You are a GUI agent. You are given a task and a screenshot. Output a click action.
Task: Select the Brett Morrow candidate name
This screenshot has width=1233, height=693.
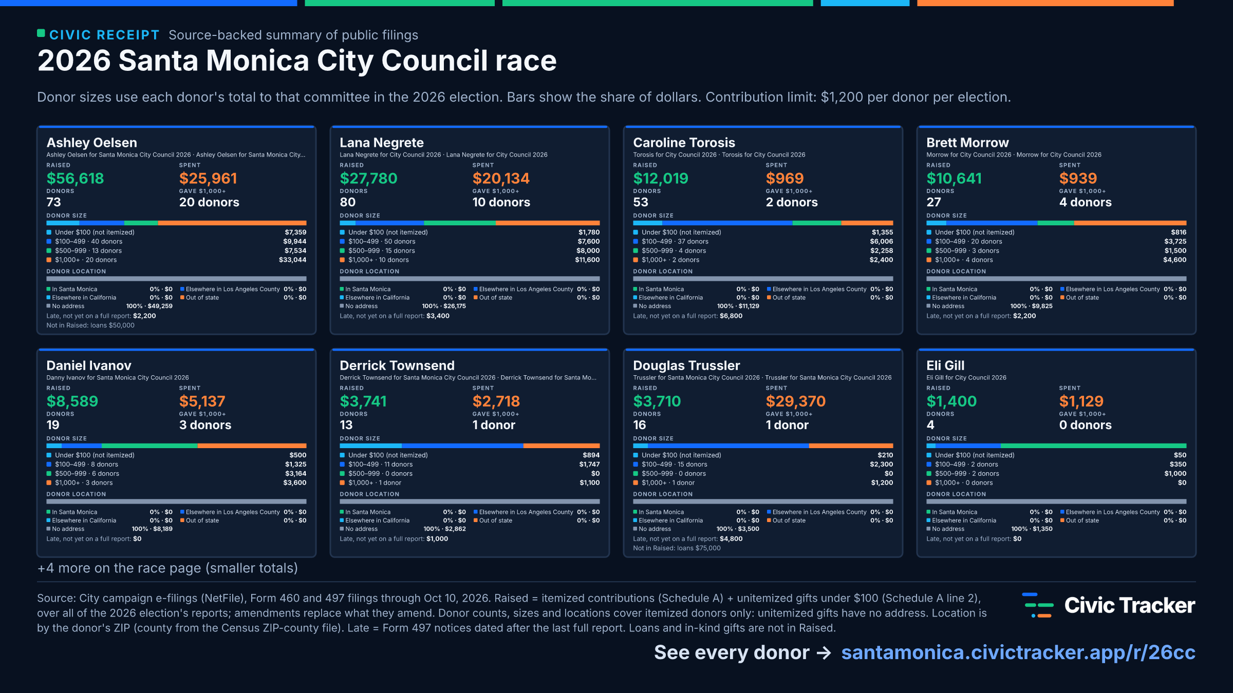tap(967, 143)
